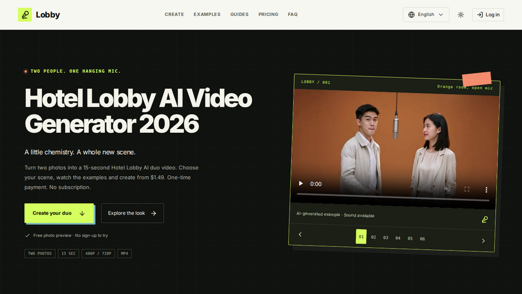Expand the English language dropdown
This screenshot has width=522, height=294.
pos(426,15)
